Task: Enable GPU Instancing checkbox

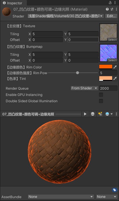Action: (x=101, y=95)
